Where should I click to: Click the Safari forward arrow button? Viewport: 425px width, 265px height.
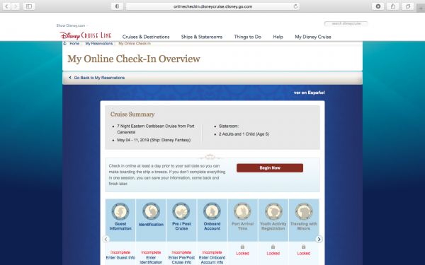tap(16, 6)
